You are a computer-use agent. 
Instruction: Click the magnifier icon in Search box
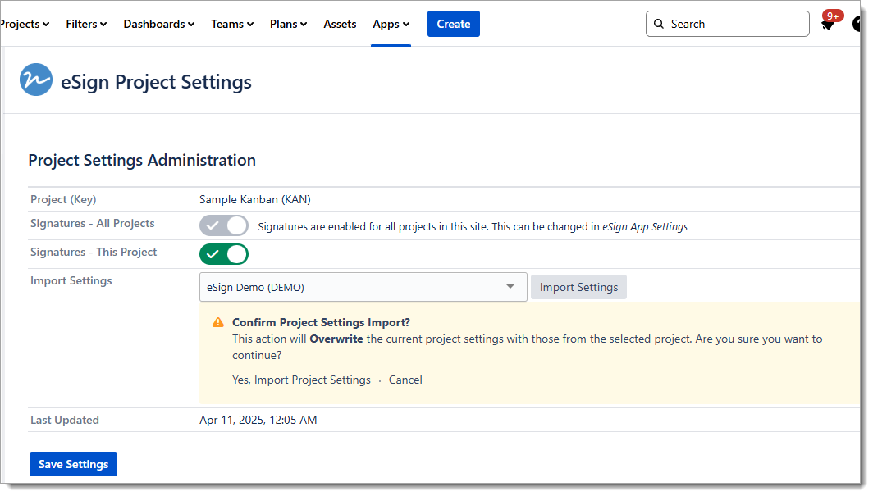click(659, 24)
